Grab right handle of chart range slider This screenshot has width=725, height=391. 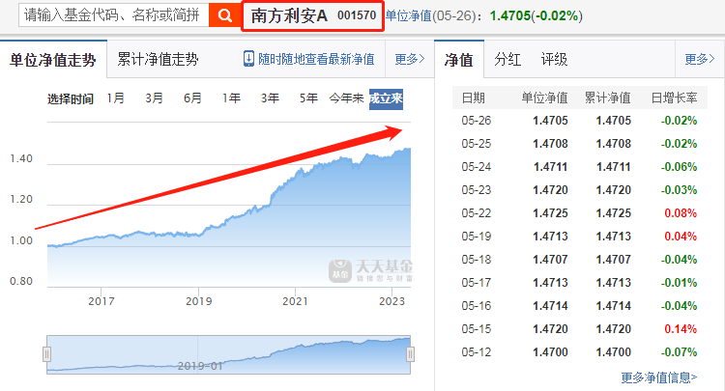click(x=410, y=354)
